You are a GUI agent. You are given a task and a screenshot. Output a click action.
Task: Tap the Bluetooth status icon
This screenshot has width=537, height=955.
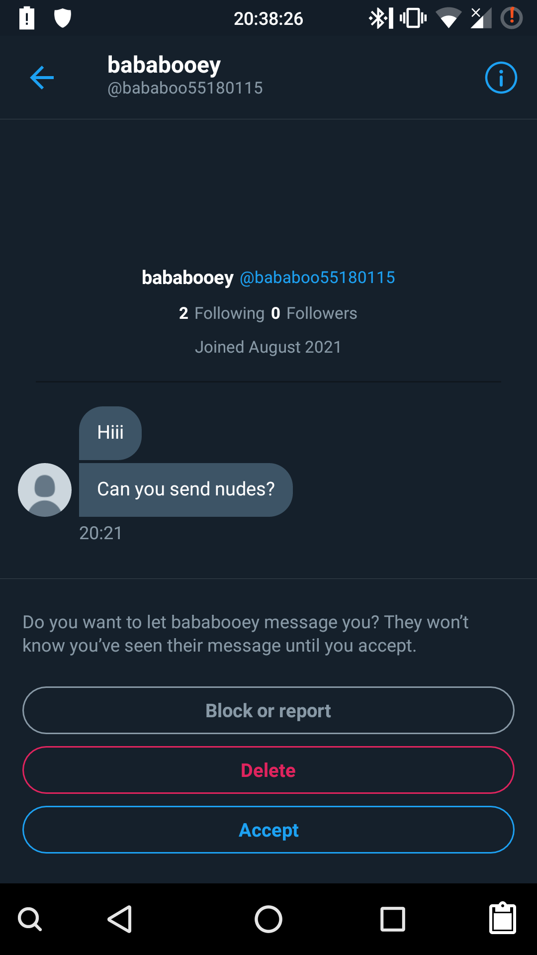pos(380,18)
